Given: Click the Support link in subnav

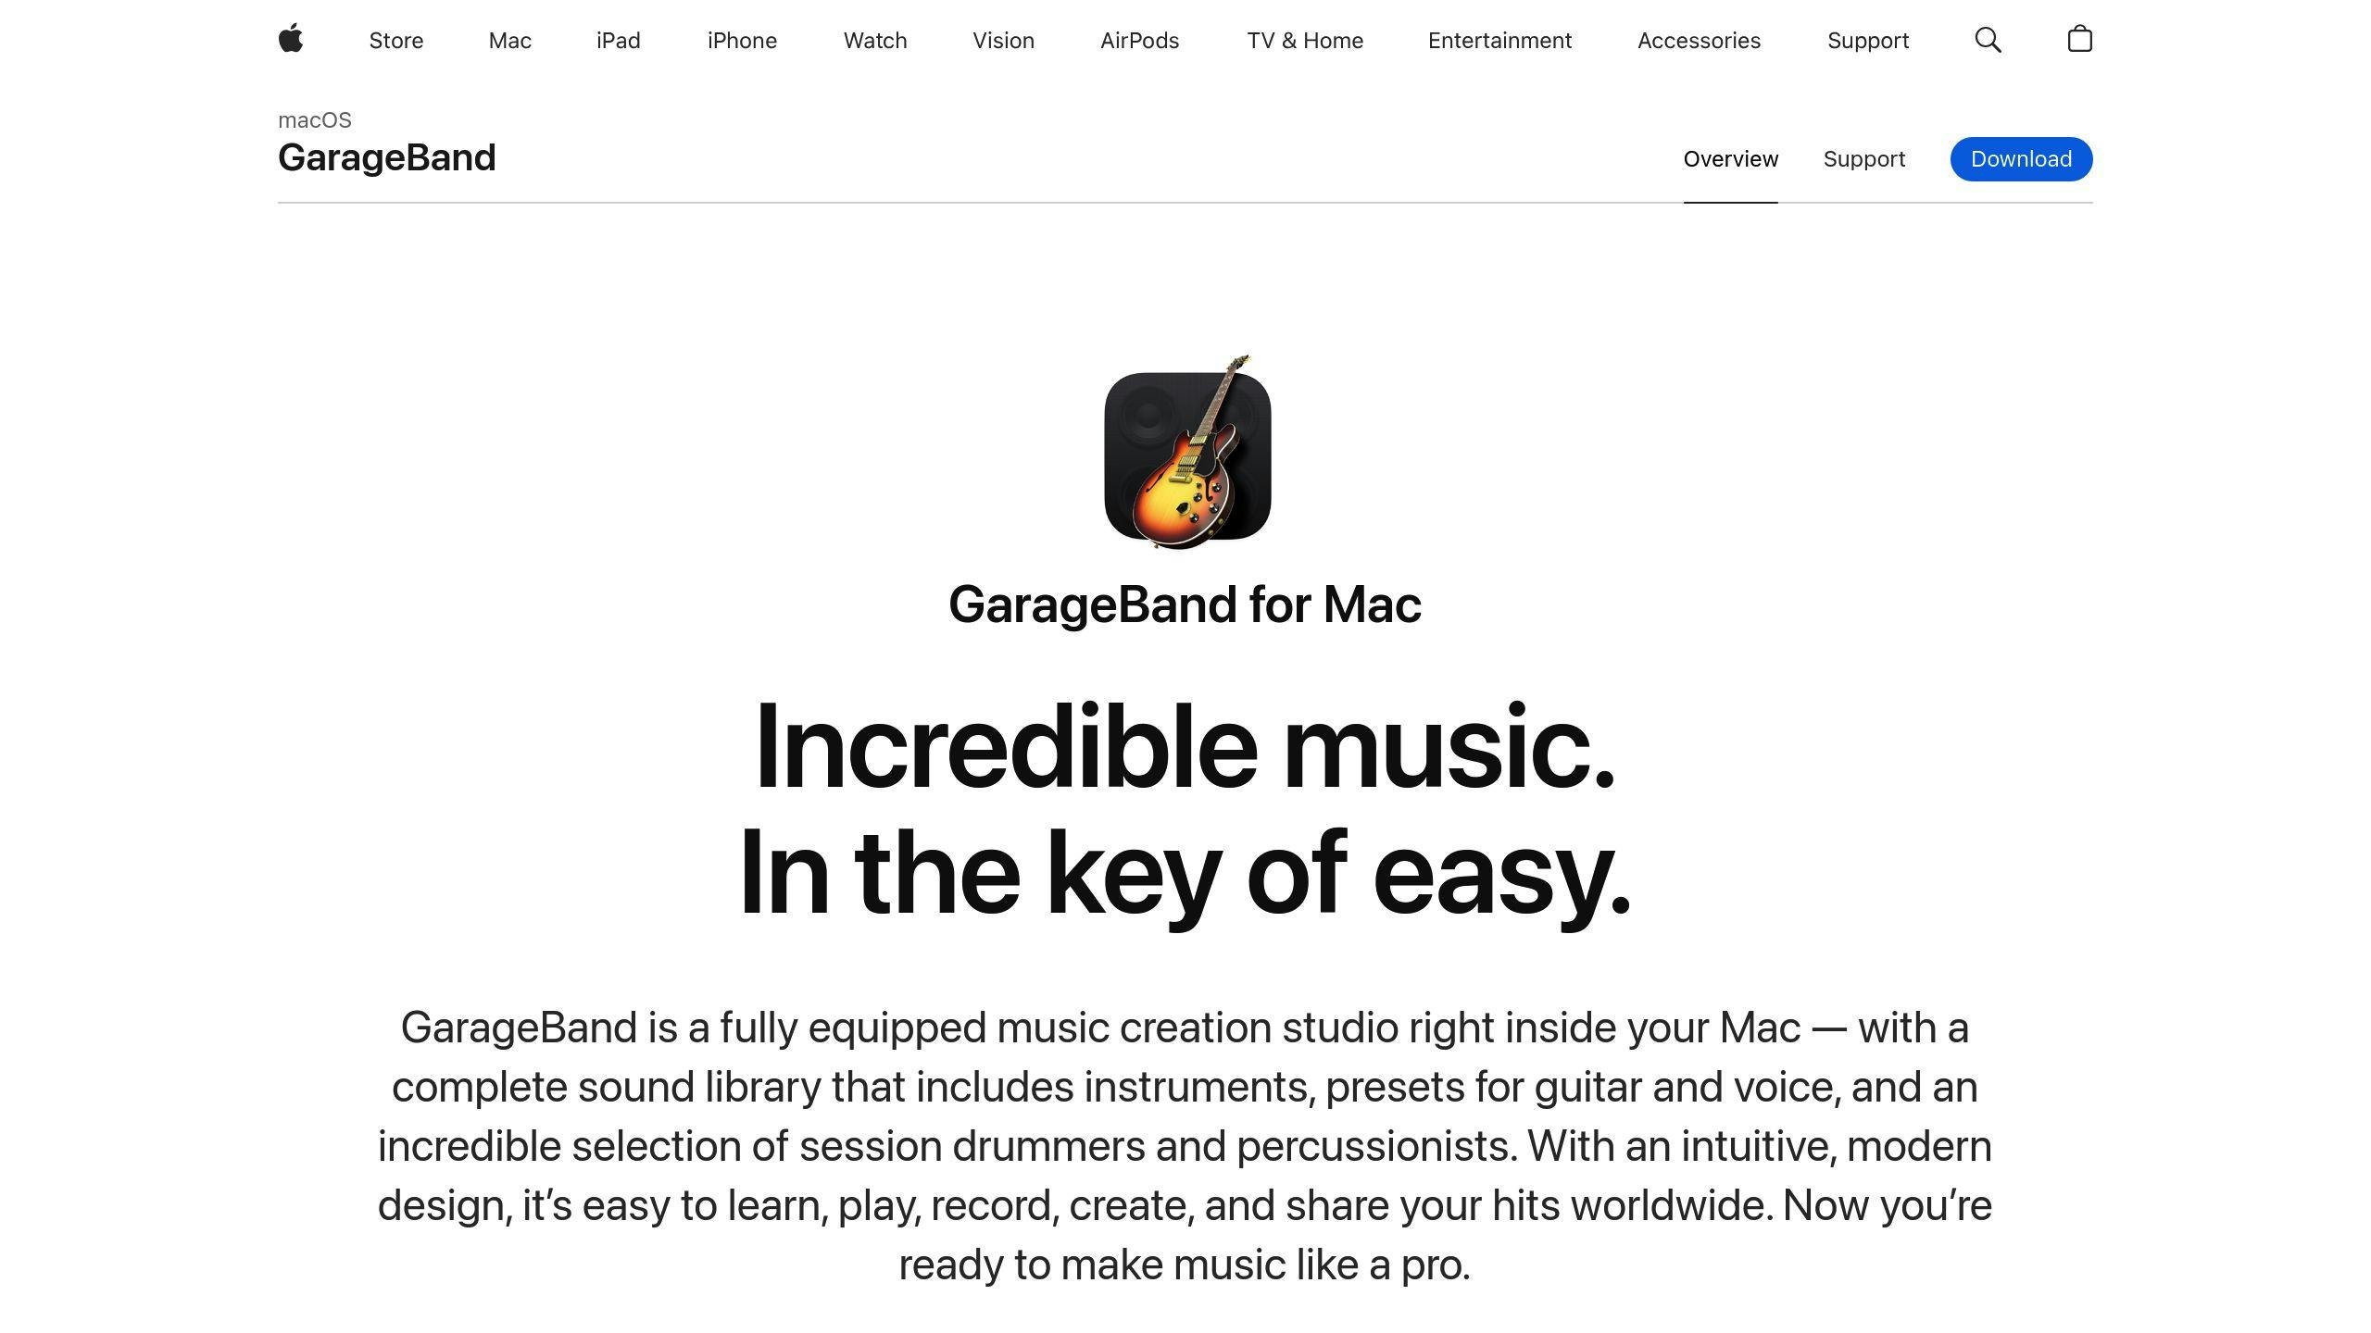Looking at the screenshot, I should (1863, 158).
